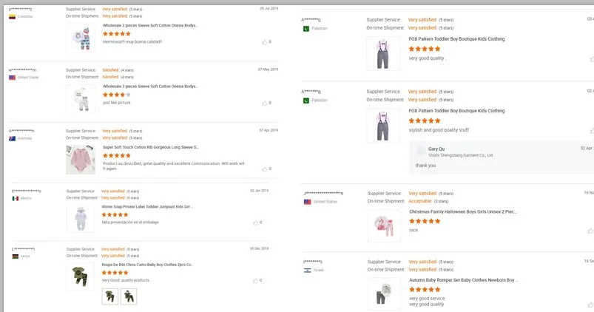Like the Australia buyer's review

pyautogui.click(x=264, y=169)
